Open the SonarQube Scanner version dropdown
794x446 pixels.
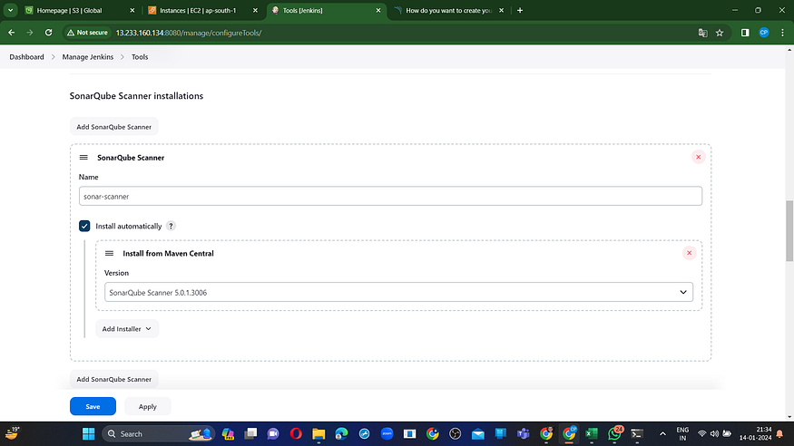coord(398,292)
